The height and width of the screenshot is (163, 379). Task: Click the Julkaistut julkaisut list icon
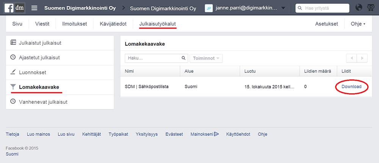point(13,43)
